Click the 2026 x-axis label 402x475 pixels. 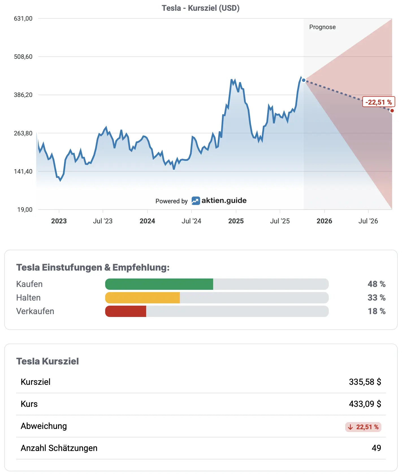pos(324,221)
